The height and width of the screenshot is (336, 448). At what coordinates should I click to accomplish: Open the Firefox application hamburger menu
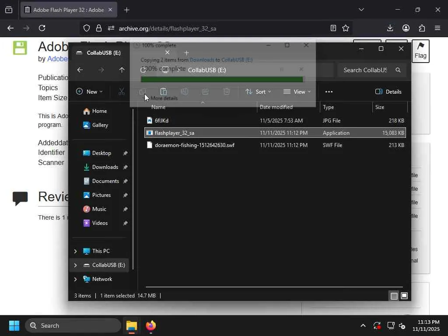(437, 28)
